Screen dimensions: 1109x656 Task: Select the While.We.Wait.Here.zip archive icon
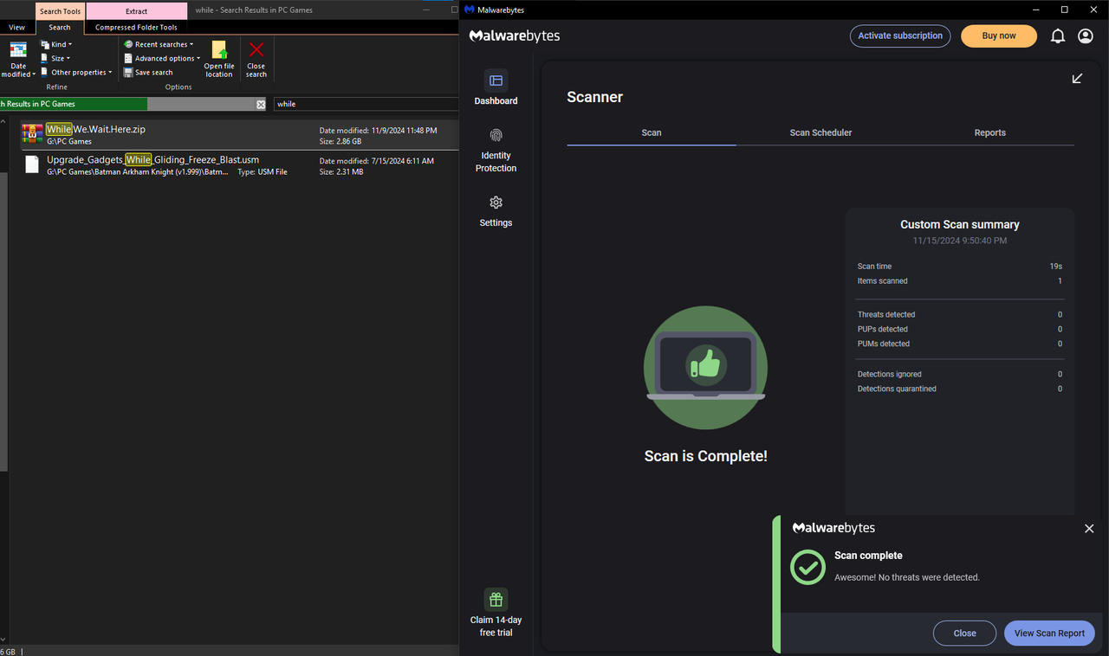point(32,134)
